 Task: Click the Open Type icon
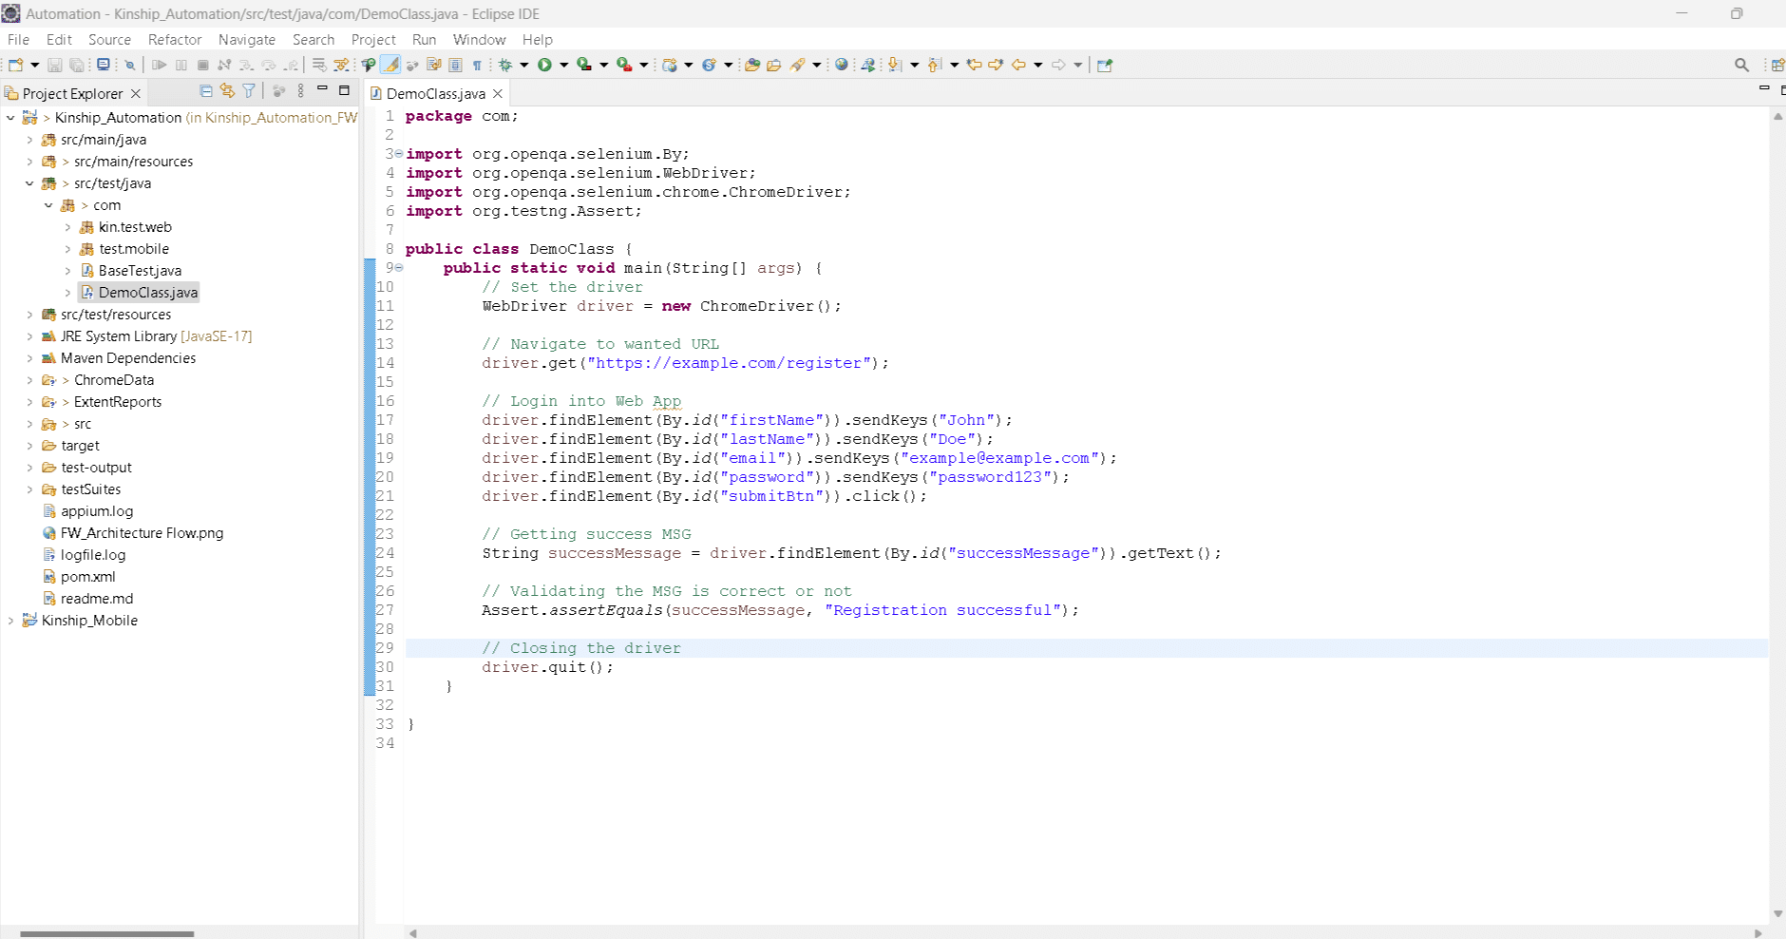coord(752,65)
